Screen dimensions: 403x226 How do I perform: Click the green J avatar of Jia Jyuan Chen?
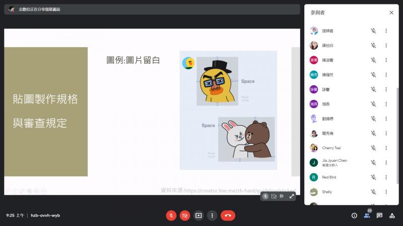coord(314,162)
